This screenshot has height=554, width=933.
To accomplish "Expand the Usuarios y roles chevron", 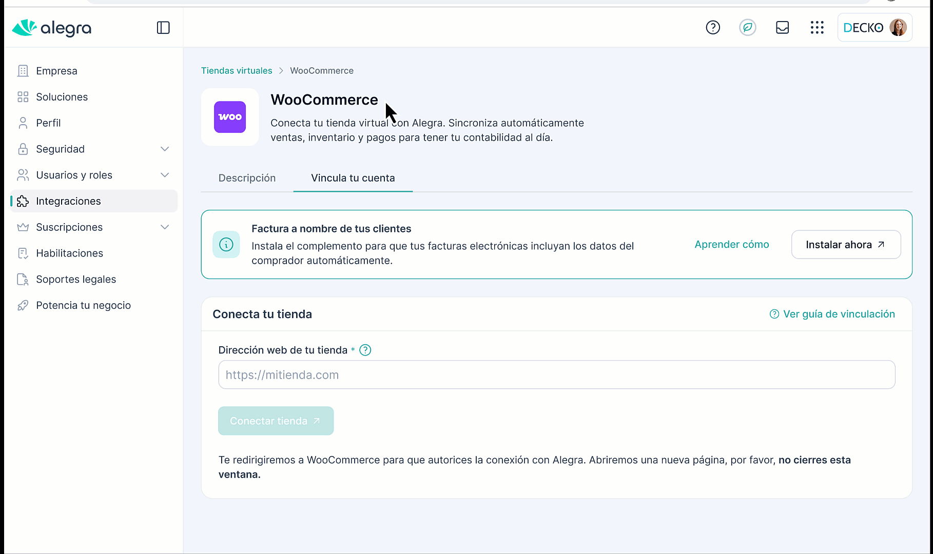I will pyautogui.click(x=165, y=175).
